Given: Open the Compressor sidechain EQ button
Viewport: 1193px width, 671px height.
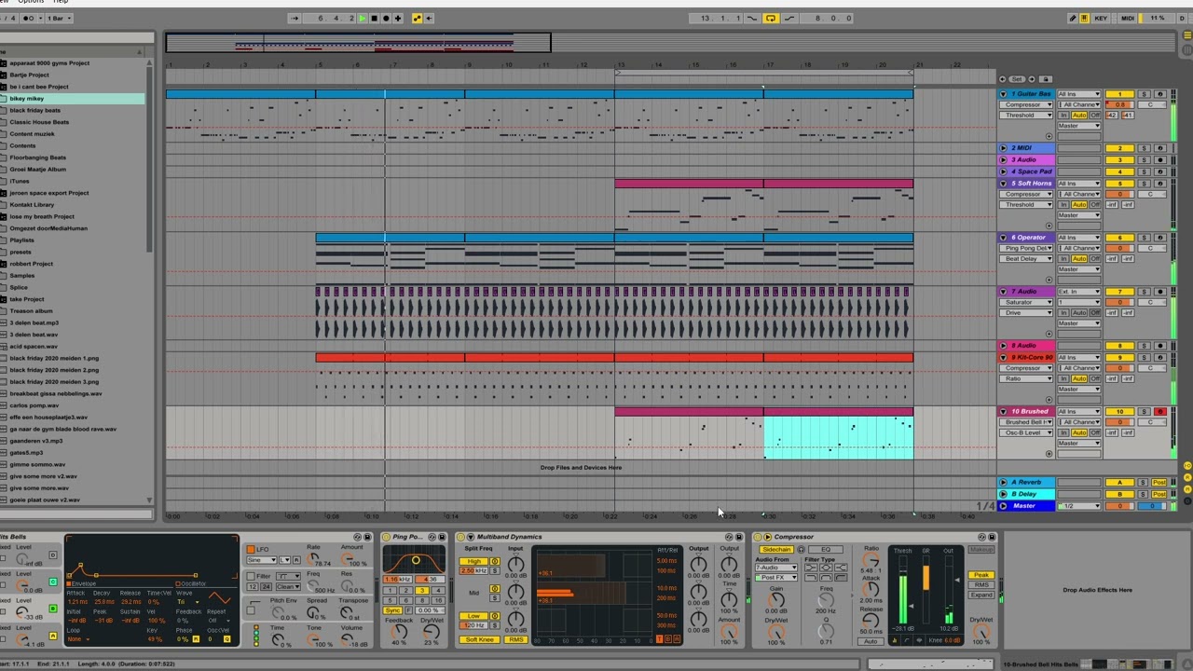Looking at the screenshot, I should tap(826, 550).
